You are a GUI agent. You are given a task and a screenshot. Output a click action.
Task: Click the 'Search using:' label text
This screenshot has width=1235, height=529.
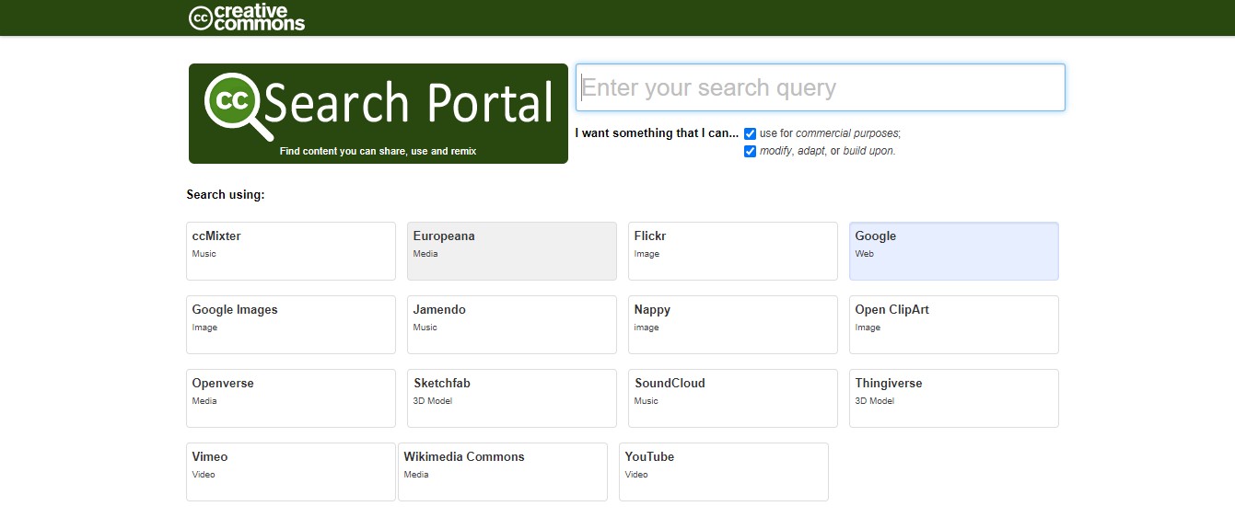tap(226, 194)
